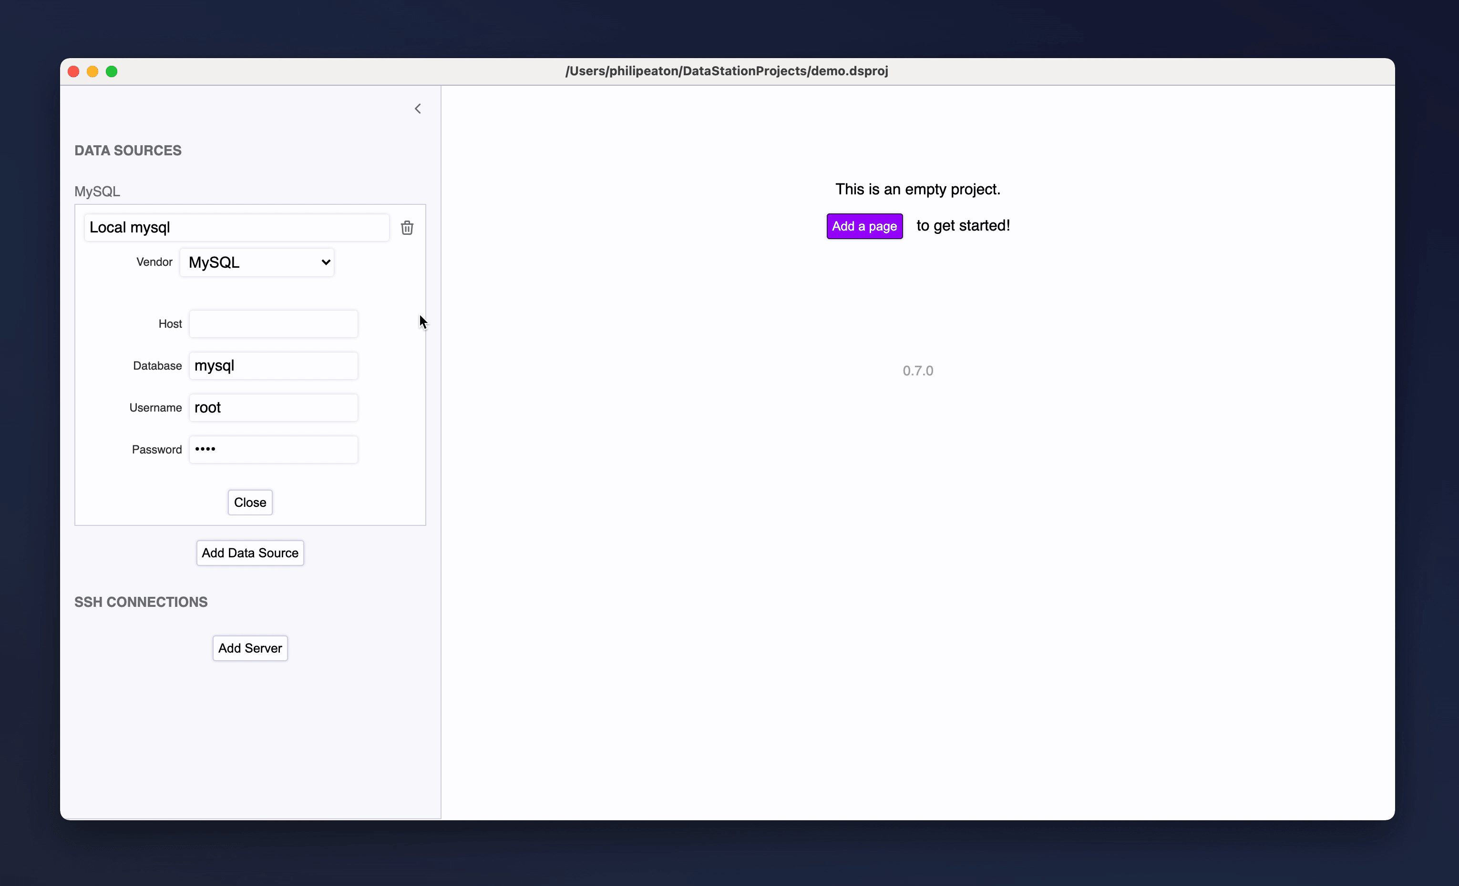This screenshot has height=886, width=1459.
Task: Click the Database input field
Action: pyautogui.click(x=273, y=365)
